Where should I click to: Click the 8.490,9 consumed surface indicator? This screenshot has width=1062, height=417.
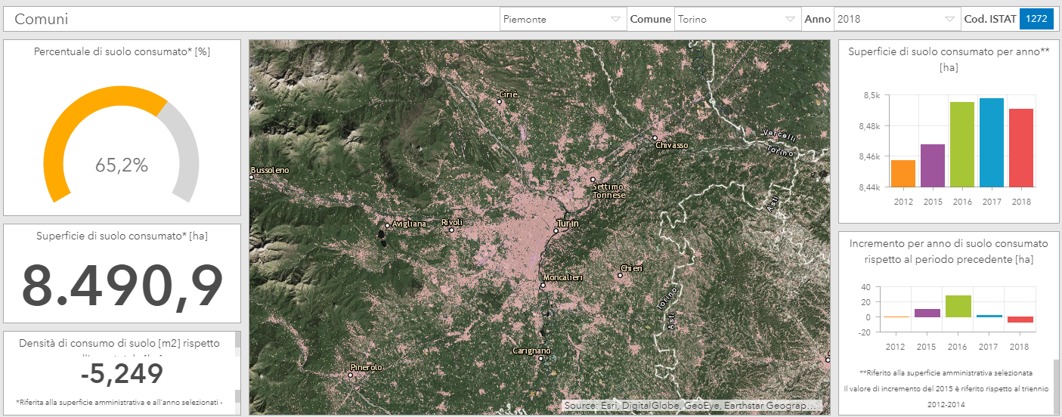[x=122, y=286]
